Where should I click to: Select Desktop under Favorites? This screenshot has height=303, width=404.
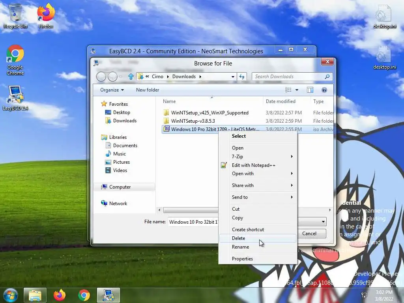click(x=118, y=112)
